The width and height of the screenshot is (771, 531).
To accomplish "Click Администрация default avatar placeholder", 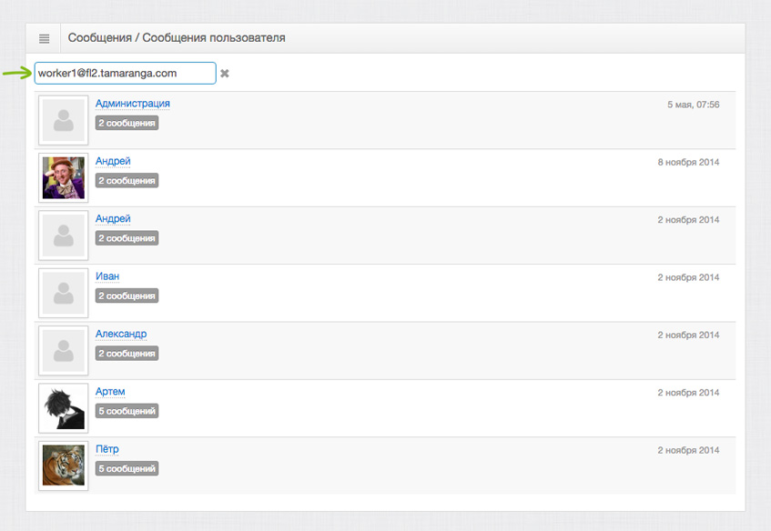I will (x=64, y=120).
